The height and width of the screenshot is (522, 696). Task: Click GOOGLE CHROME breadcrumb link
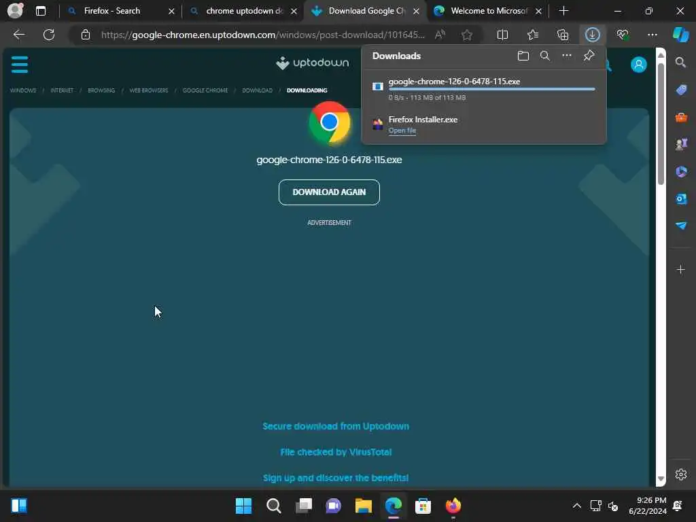tap(205, 90)
